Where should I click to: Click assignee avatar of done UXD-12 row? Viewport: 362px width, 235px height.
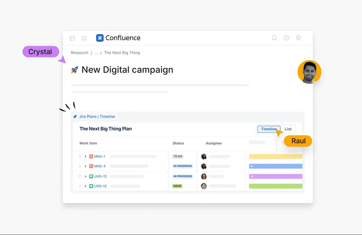(204, 186)
